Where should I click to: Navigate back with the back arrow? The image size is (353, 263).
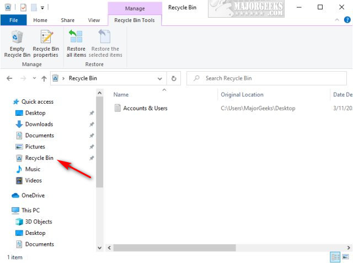coord(9,78)
